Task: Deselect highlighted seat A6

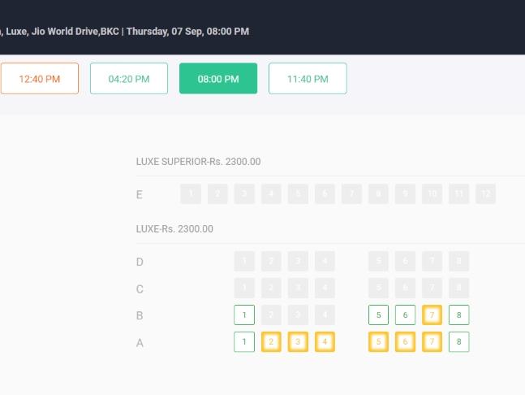Action: [x=405, y=341]
